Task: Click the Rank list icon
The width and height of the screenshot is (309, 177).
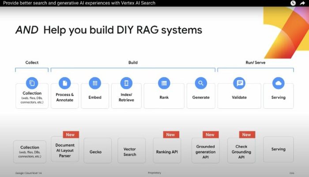Action: [164, 83]
